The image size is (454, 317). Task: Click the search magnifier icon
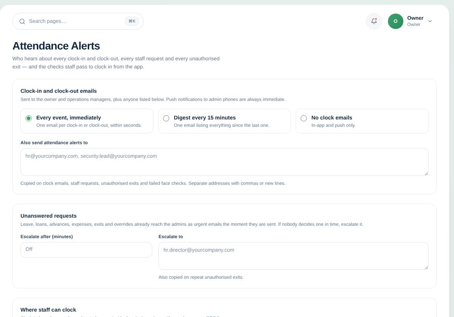point(22,21)
